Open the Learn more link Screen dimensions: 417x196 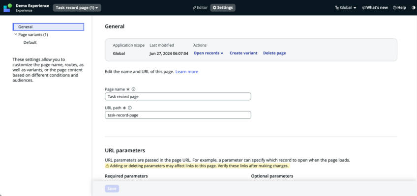pyautogui.click(x=187, y=72)
